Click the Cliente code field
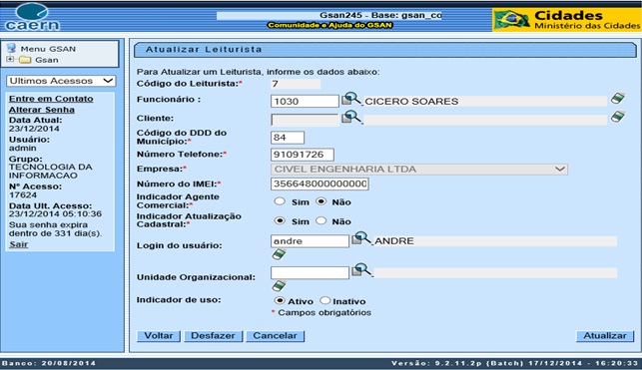Viewport: 642px width, 370px height. click(x=305, y=120)
